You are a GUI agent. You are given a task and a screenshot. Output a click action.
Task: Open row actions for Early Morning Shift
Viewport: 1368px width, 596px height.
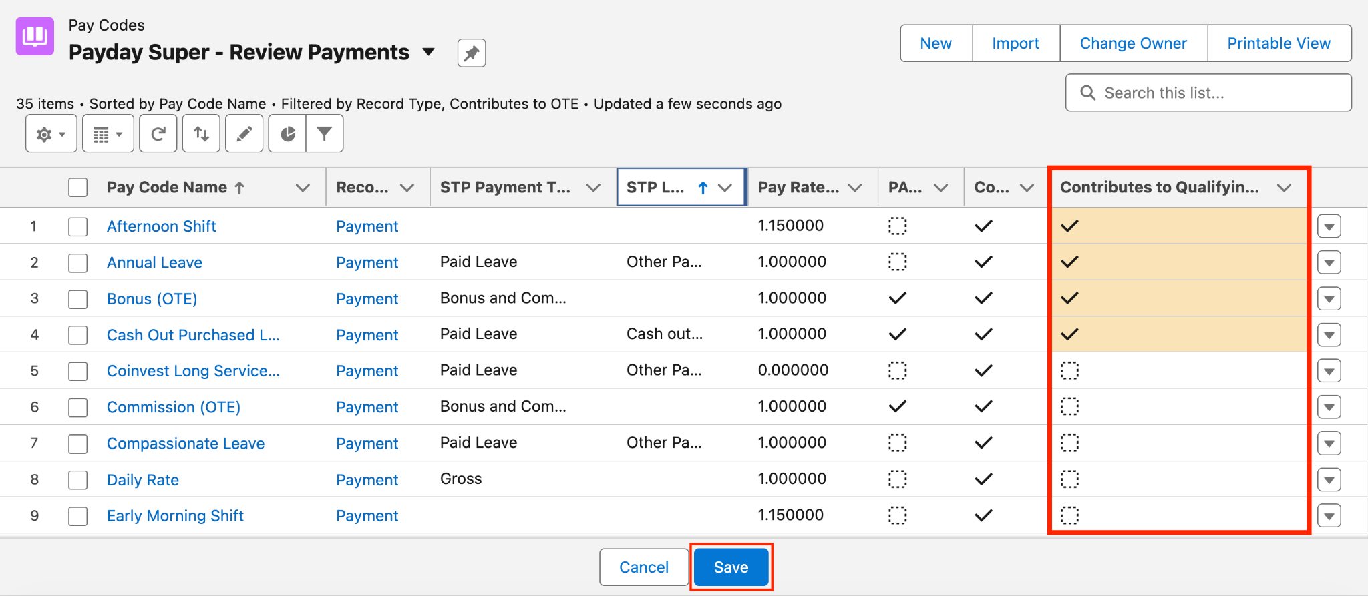[1329, 515]
